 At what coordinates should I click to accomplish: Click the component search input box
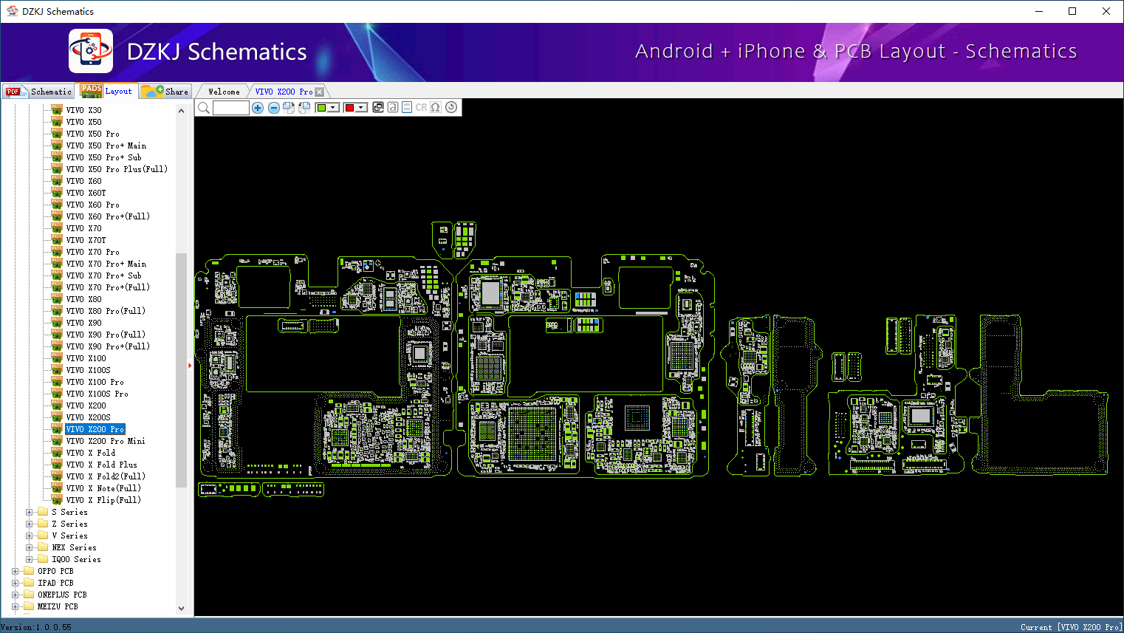point(231,108)
